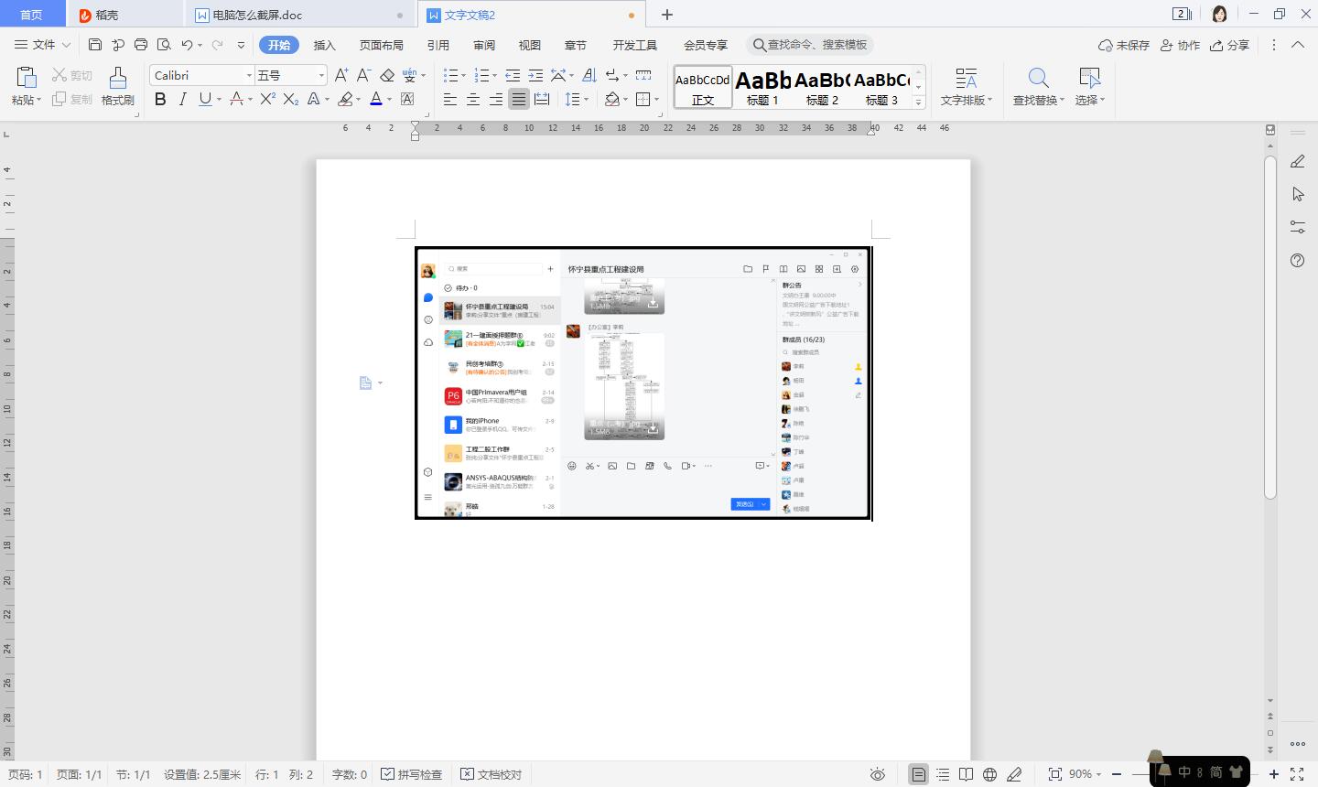Apply superscript formatting
1318x787 pixels.
(x=267, y=99)
